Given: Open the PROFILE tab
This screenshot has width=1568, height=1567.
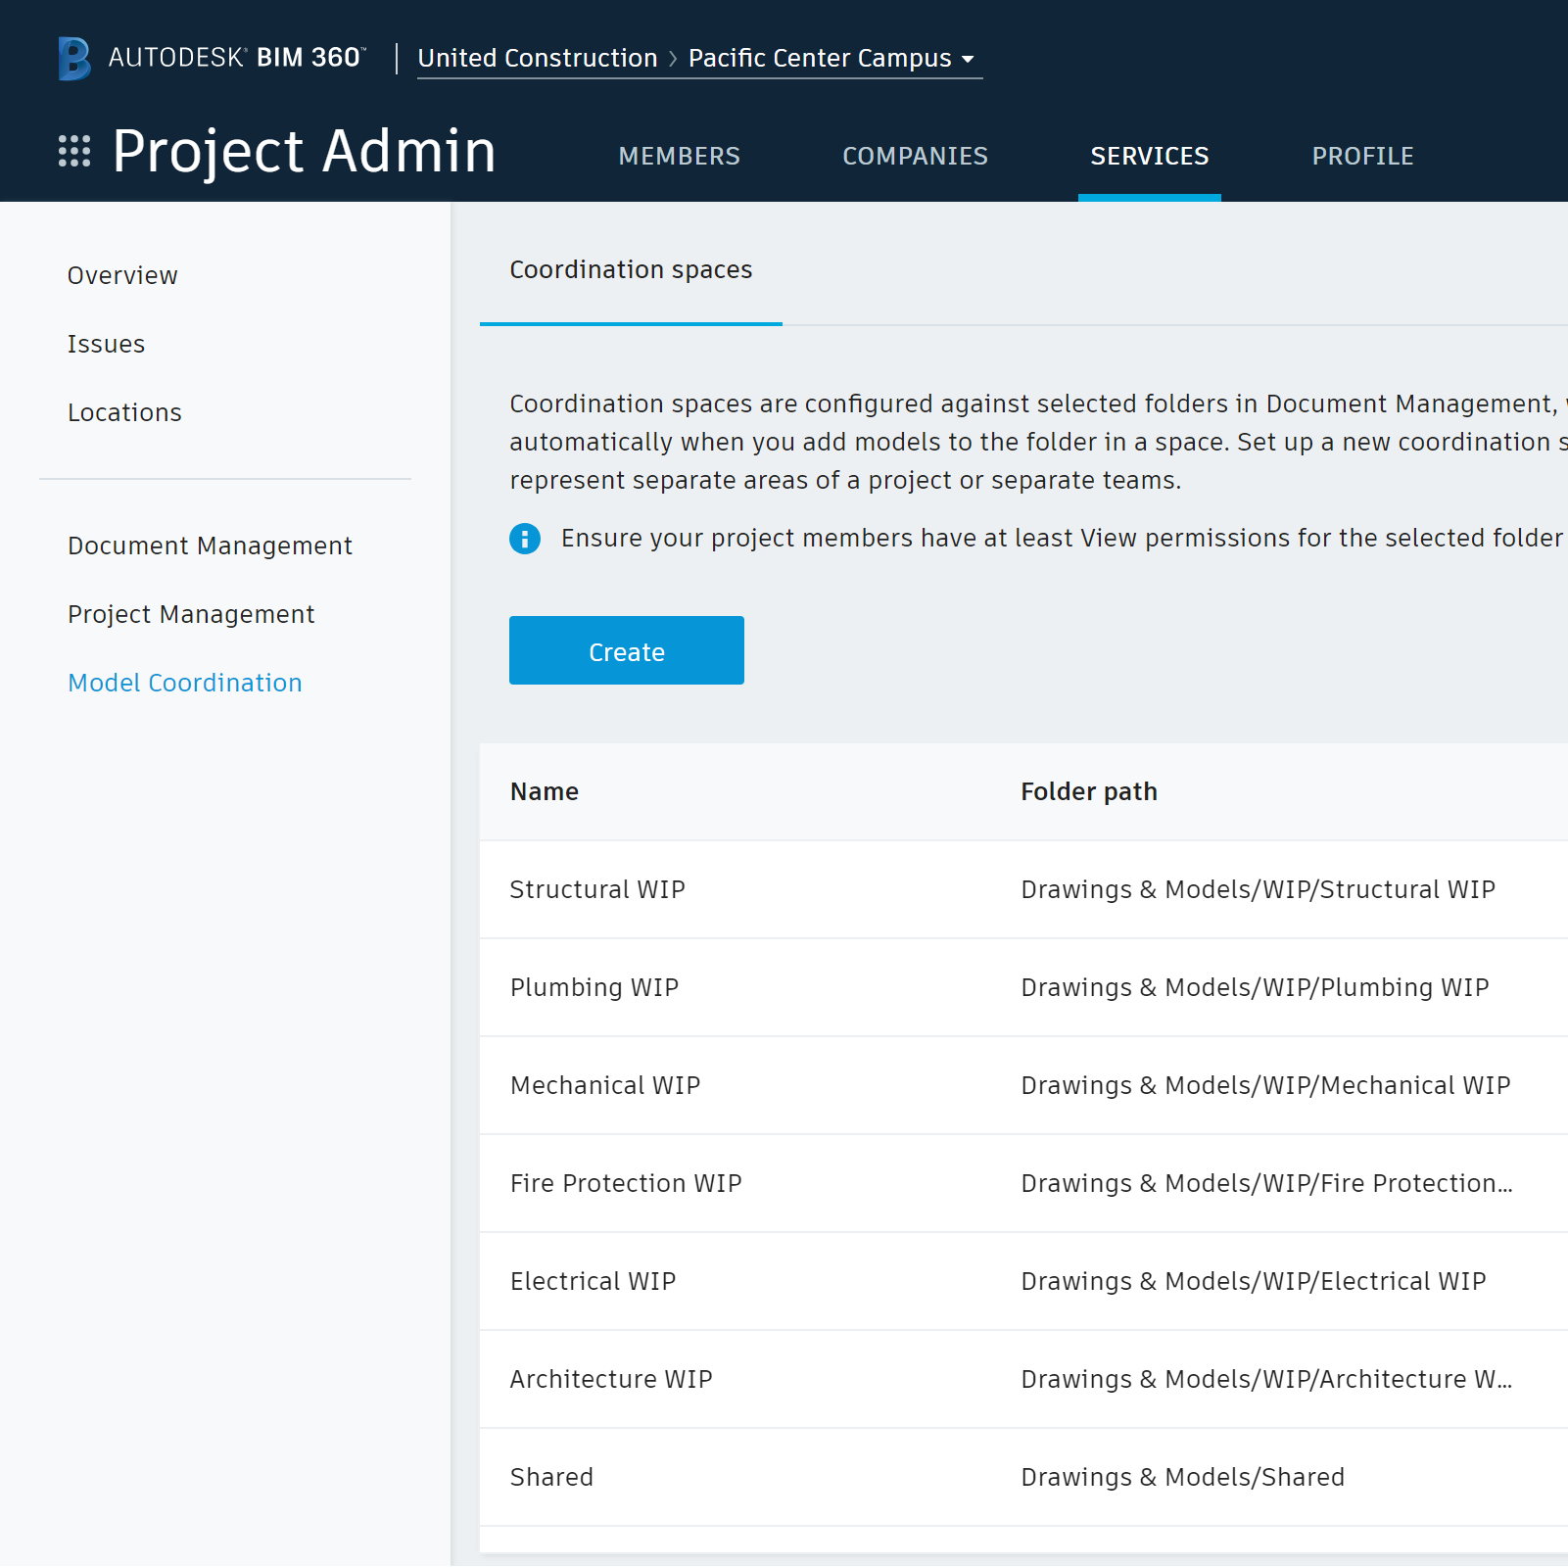Looking at the screenshot, I should (x=1362, y=156).
